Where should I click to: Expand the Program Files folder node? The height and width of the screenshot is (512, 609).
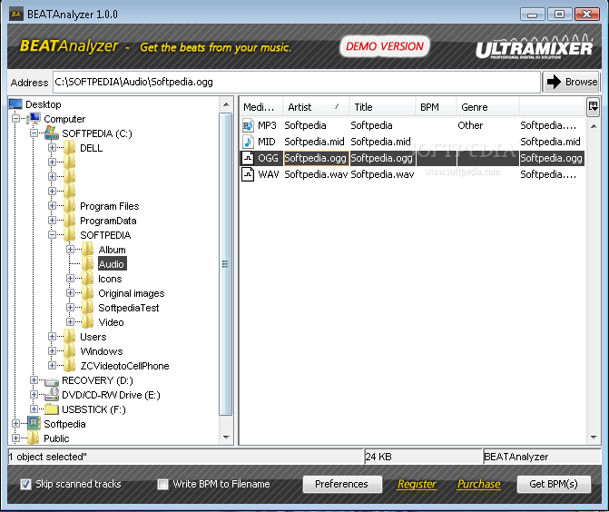point(52,205)
